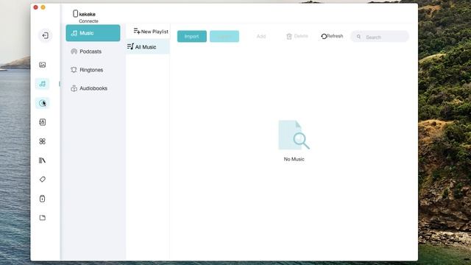The image size is (471, 265).
Task: Open the Photos section in the sidebar
Action: click(43, 65)
